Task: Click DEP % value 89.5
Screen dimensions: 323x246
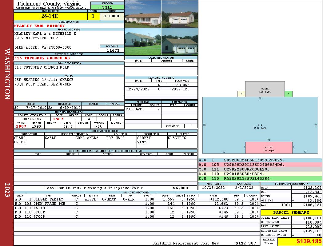Action: (68, 126)
